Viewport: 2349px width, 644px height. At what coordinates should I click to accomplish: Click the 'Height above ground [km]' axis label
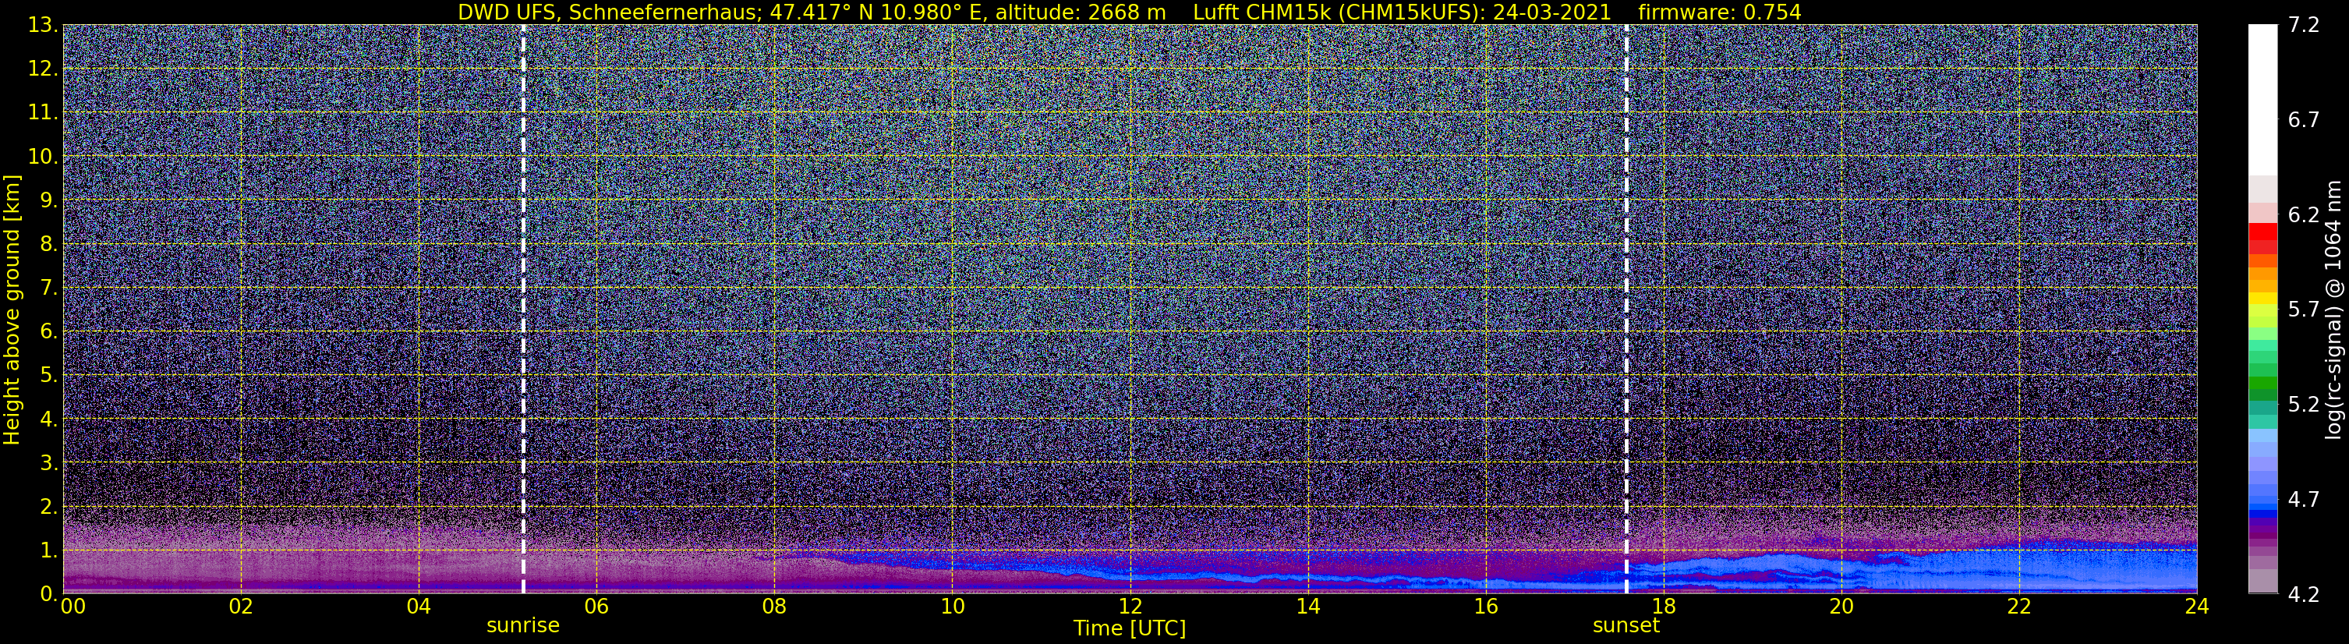click(x=12, y=310)
